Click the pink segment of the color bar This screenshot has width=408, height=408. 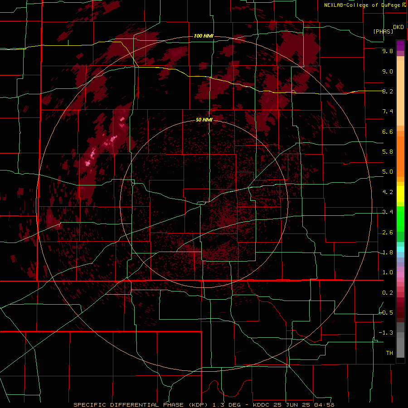[x=400, y=275]
